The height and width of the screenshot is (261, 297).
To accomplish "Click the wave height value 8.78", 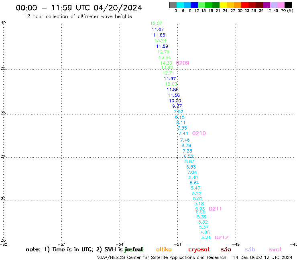I will coord(186,146).
